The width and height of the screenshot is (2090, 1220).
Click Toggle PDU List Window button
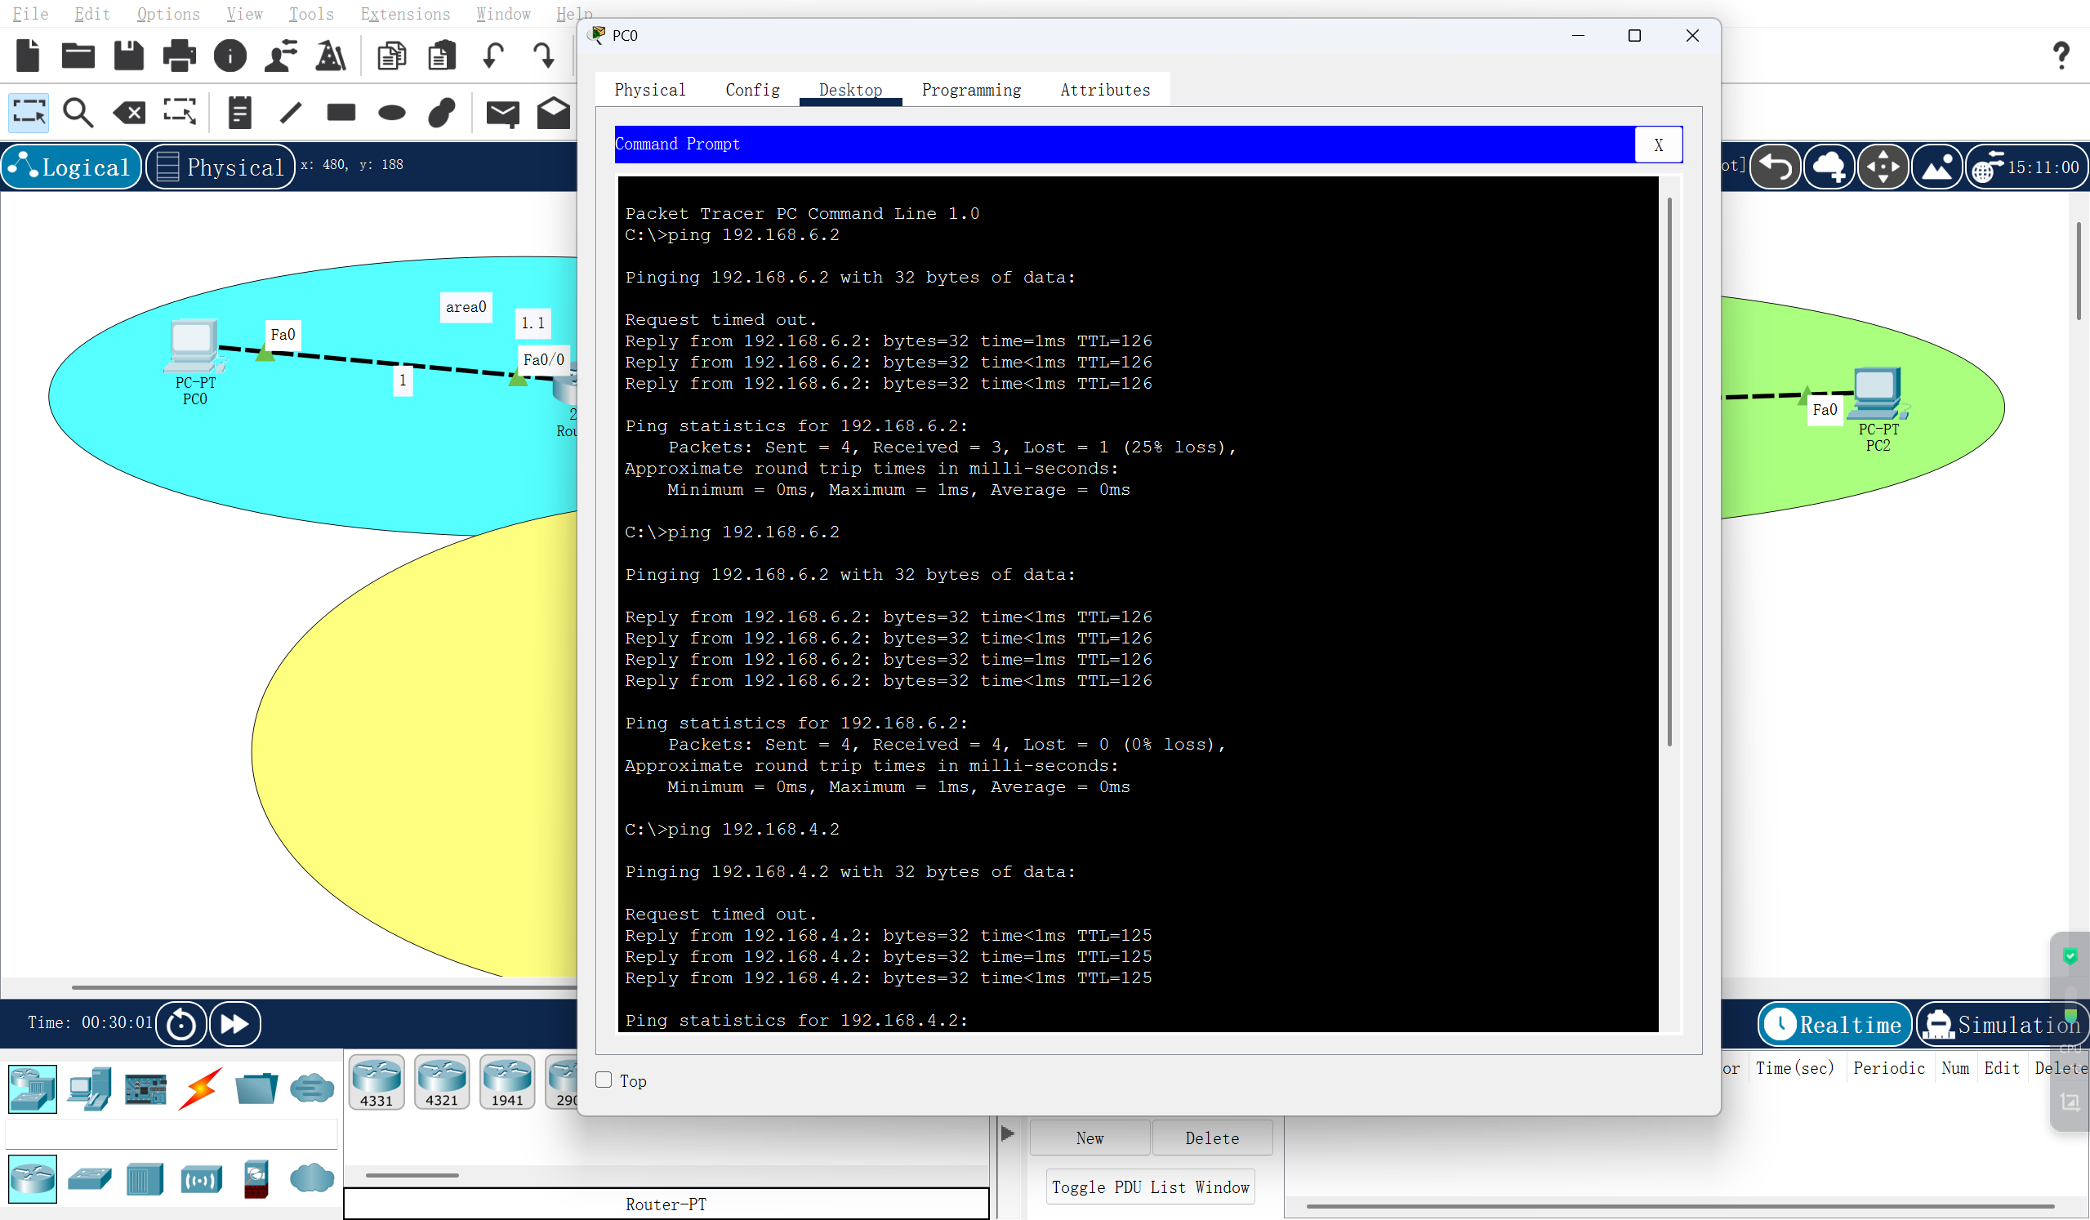1149,1187
